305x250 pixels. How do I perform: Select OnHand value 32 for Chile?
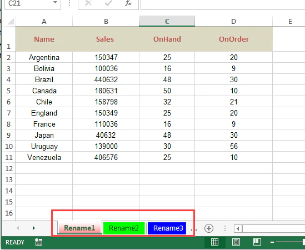coord(167,102)
